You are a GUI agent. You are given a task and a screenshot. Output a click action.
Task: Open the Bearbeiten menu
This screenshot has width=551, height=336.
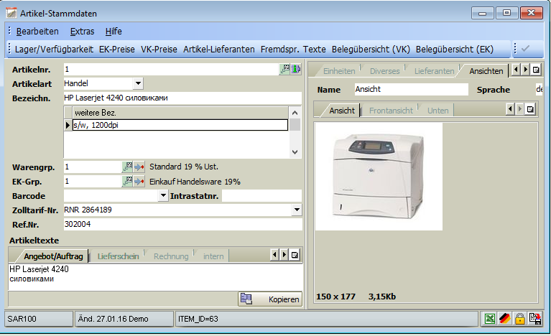(37, 32)
